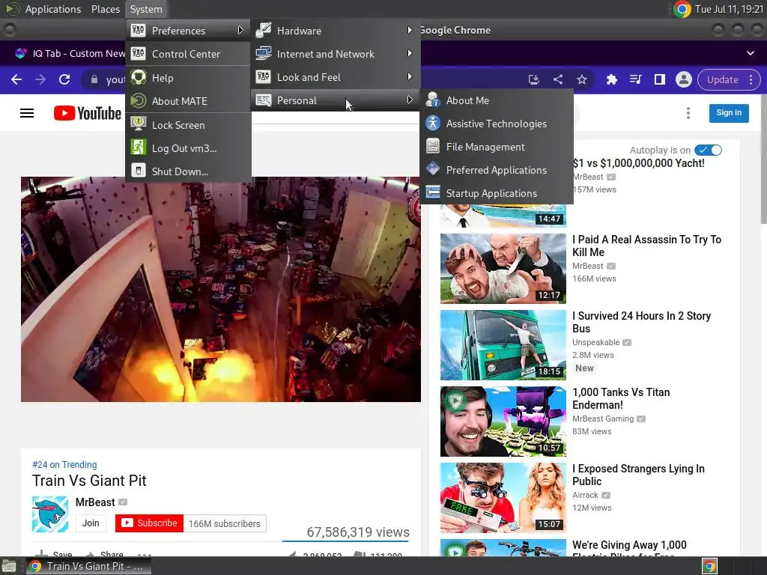Viewport: 767px width, 575px height.
Task: Click the Sign in button
Action: (x=729, y=113)
